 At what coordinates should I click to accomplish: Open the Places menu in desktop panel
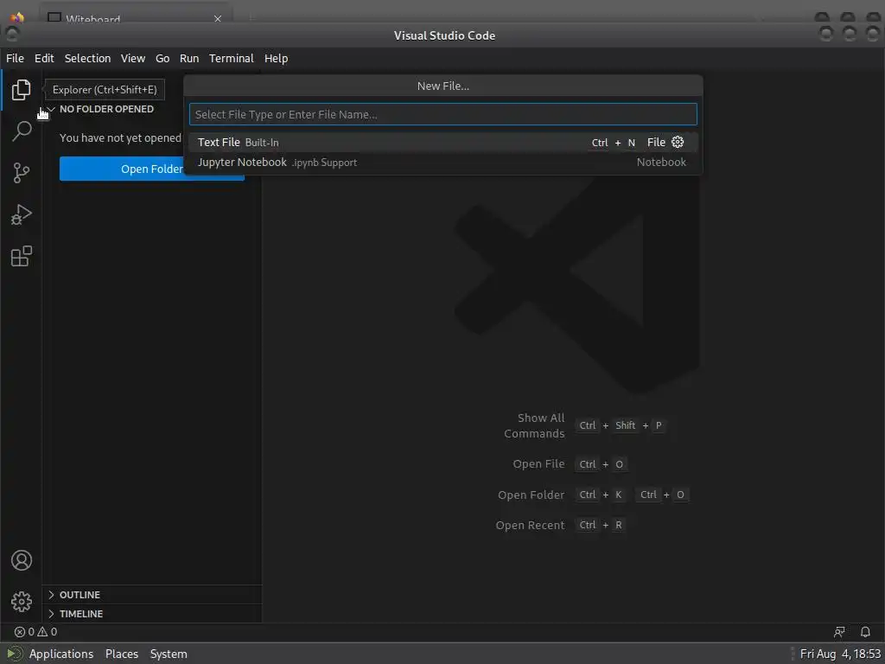[x=121, y=654]
